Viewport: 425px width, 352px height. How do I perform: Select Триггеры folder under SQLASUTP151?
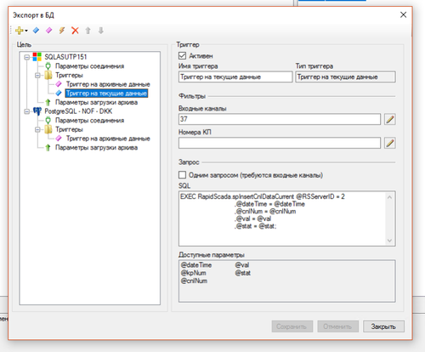pyautogui.click(x=69, y=75)
